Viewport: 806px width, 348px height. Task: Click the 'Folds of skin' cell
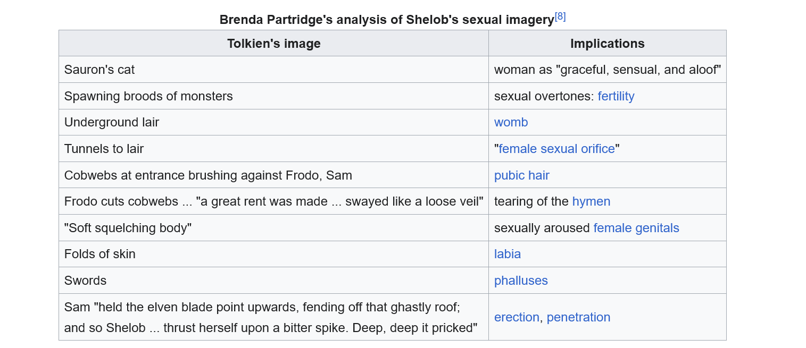[99, 254]
